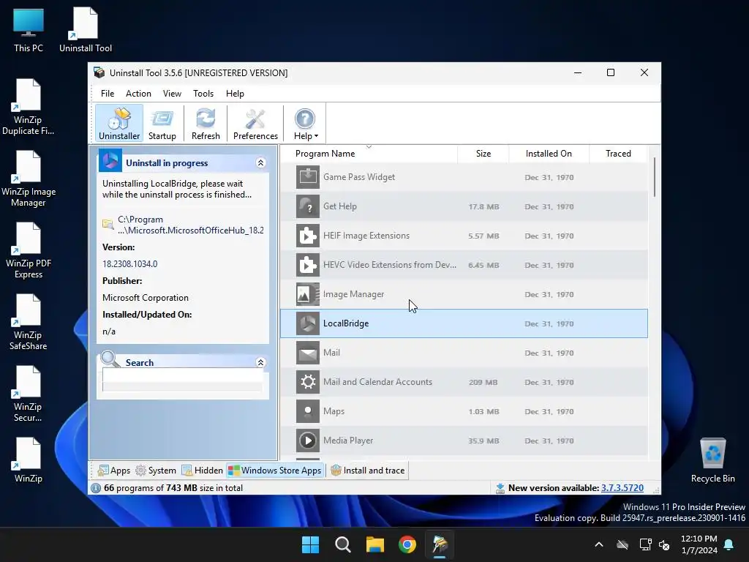Open the Help menu in menu bar
Image resolution: width=749 pixels, height=562 pixels.
(235, 94)
